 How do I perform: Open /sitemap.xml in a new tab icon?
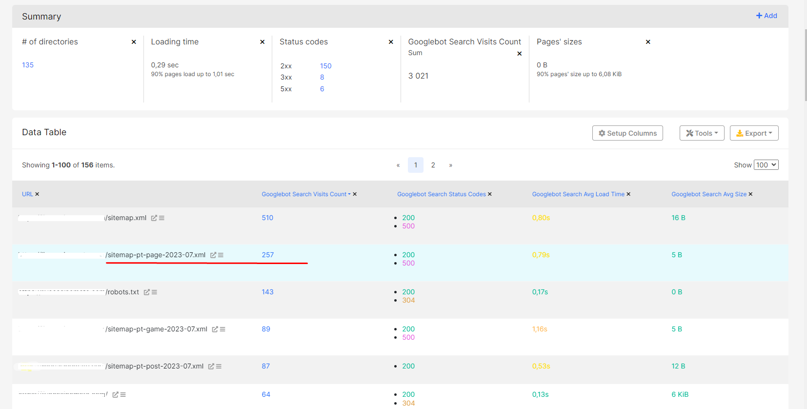(x=154, y=218)
